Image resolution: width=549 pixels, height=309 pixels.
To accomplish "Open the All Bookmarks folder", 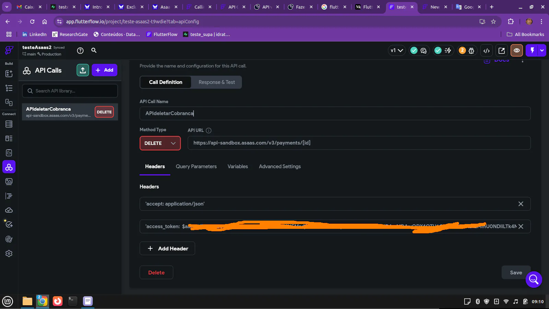I will pyautogui.click(x=525, y=34).
